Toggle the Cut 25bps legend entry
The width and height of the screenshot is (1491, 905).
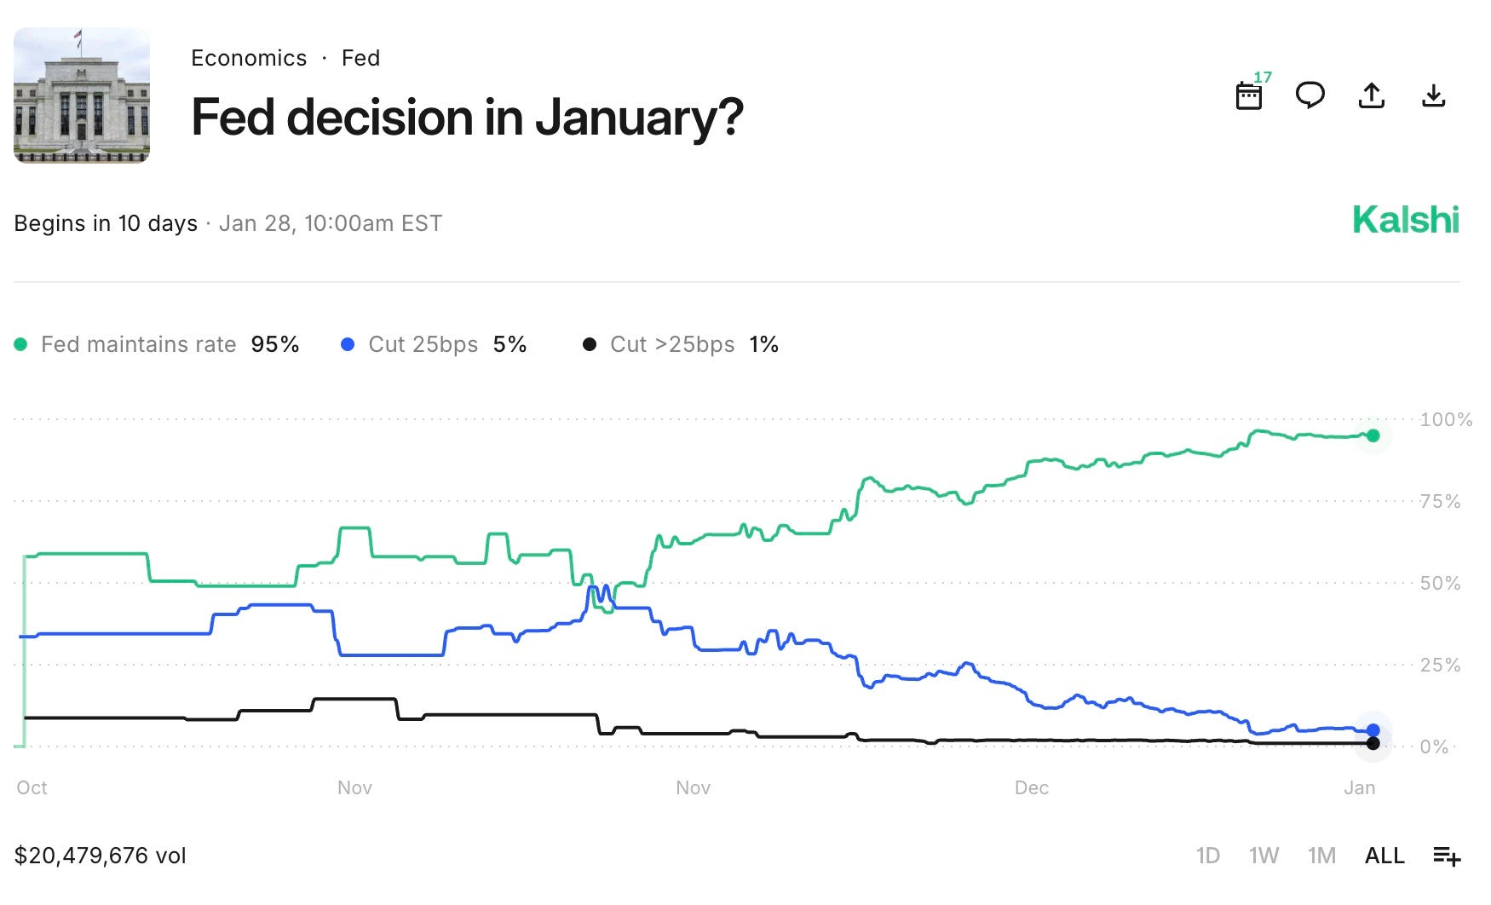(x=434, y=344)
